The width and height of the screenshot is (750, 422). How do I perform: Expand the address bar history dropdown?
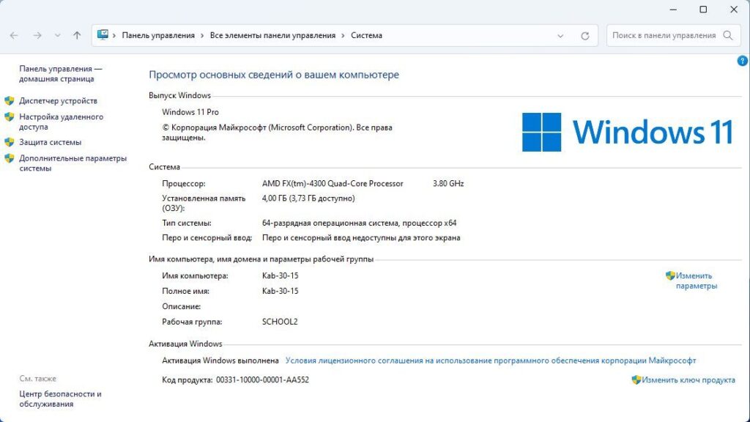click(x=561, y=35)
